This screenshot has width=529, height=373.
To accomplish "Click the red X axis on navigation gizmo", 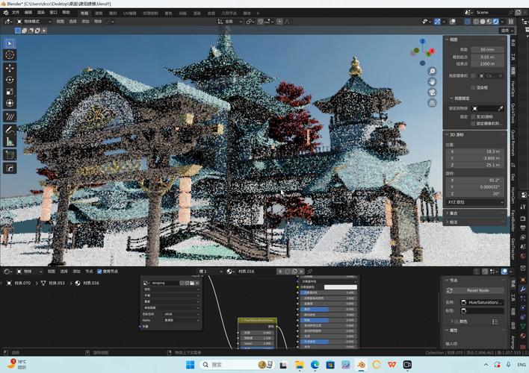I will (x=432, y=51).
